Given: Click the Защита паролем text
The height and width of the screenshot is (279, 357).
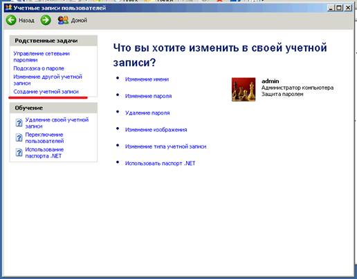Looking at the screenshot, I should coord(282,94).
